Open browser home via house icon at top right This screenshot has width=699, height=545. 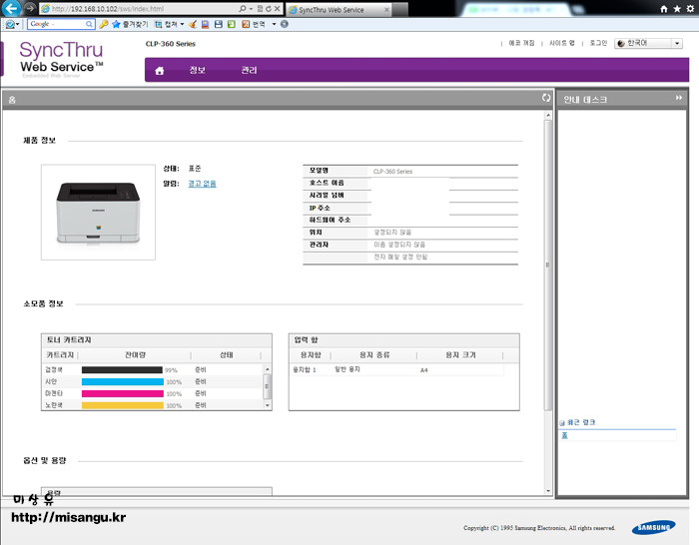[664, 9]
